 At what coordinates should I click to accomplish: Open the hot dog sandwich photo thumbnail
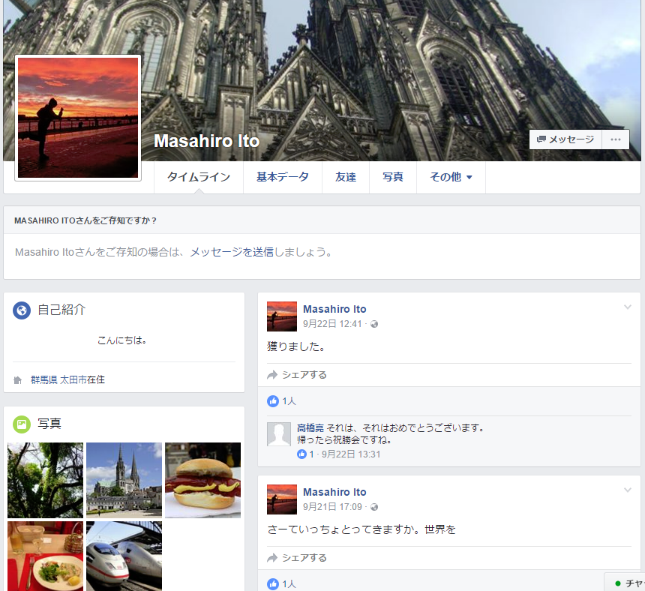click(x=202, y=480)
